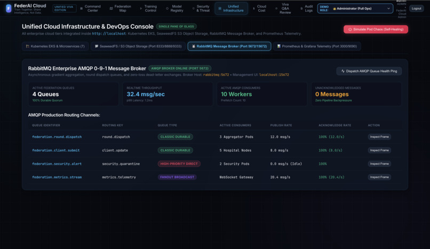Click the AMQP BROKER ONLINE status badge
The height and width of the screenshot is (249, 430).
(x=180, y=68)
